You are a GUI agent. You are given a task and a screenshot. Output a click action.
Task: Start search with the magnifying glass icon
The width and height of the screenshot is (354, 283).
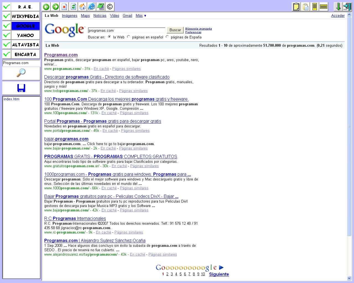pyautogui.click(x=21, y=73)
